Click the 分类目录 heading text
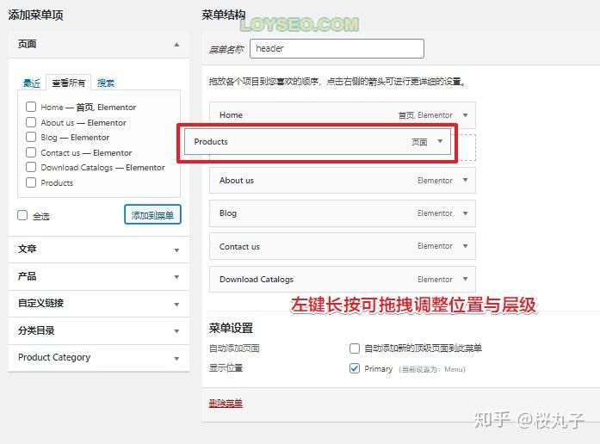This screenshot has width=600, height=444. (x=36, y=330)
